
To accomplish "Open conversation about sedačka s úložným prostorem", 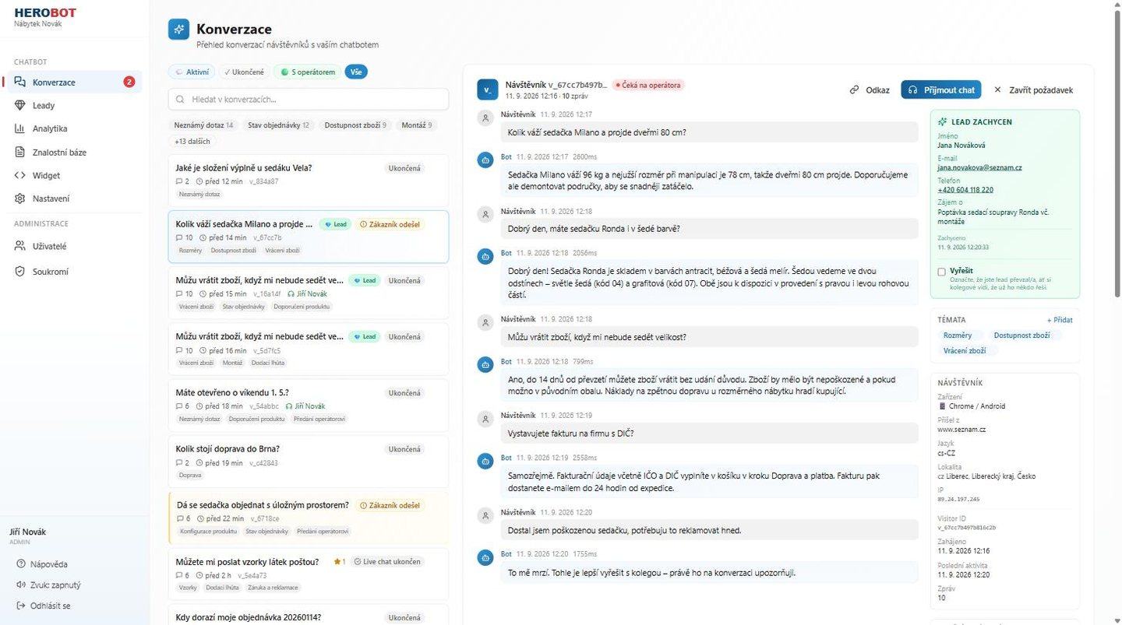I will tap(309, 518).
